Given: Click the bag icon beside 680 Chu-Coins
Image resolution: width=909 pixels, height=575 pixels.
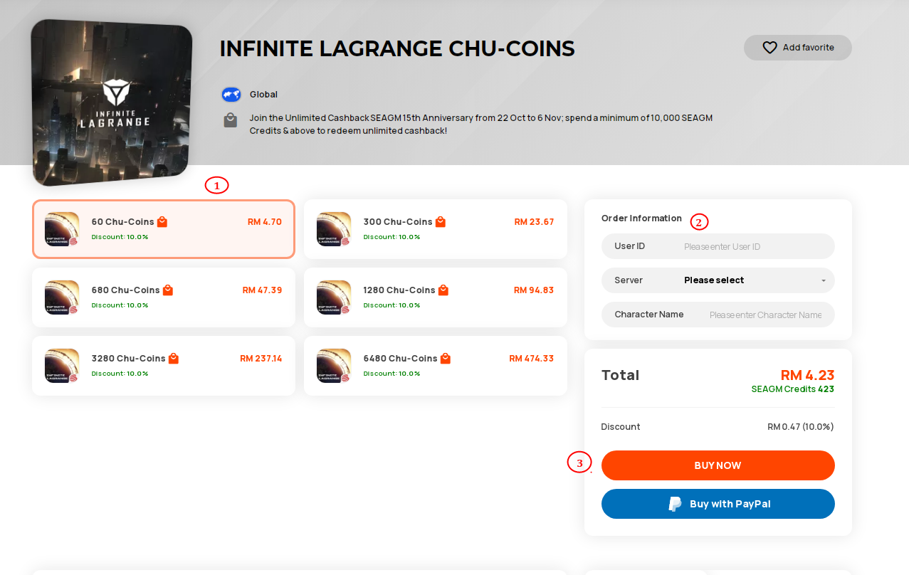Looking at the screenshot, I should [x=168, y=290].
